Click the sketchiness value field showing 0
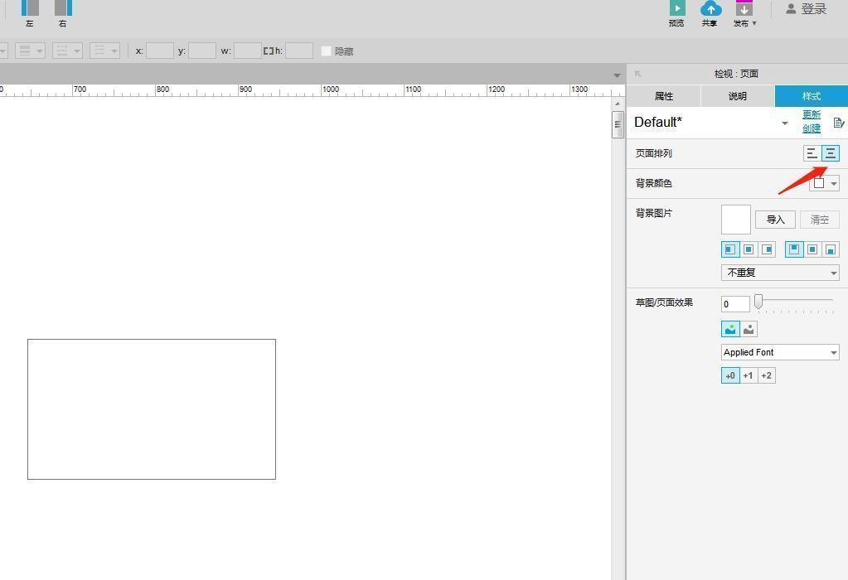 click(x=735, y=304)
